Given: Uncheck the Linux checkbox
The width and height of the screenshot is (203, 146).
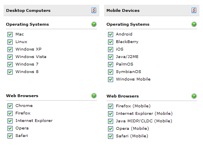Looking at the screenshot, I should click(x=10, y=42).
